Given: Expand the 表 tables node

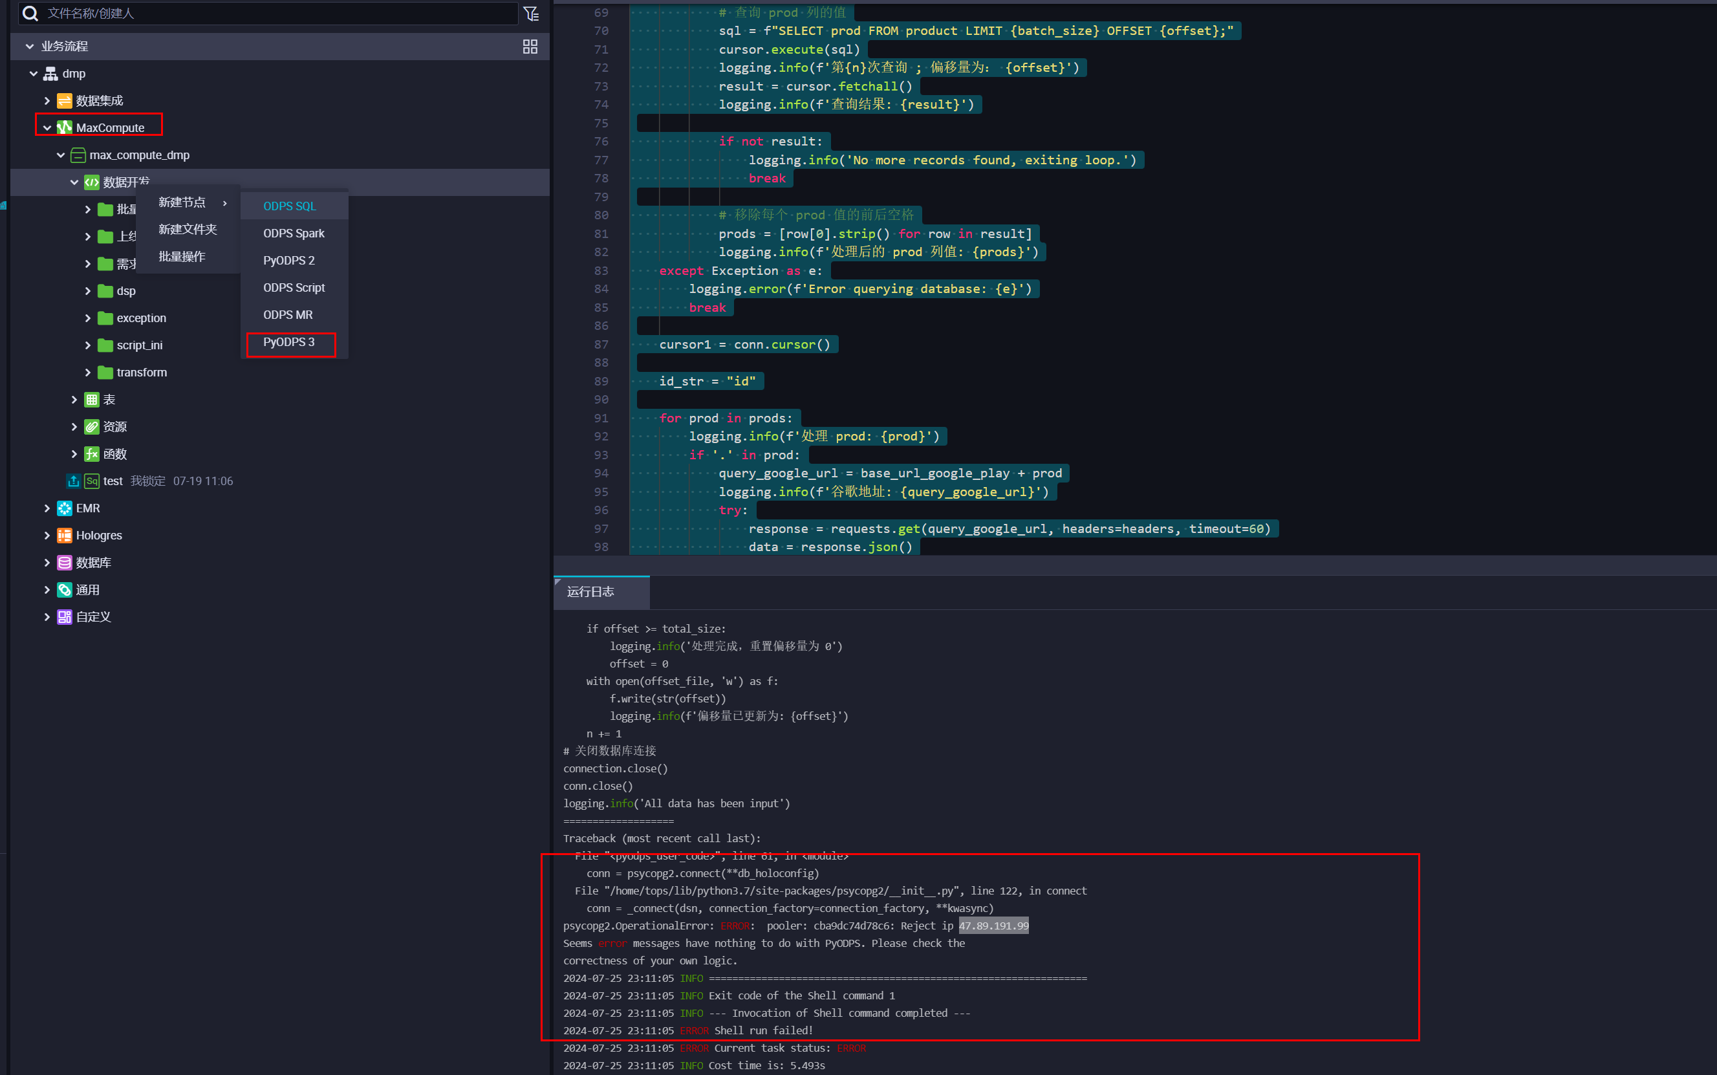Looking at the screenshot, I should [74, 400].
